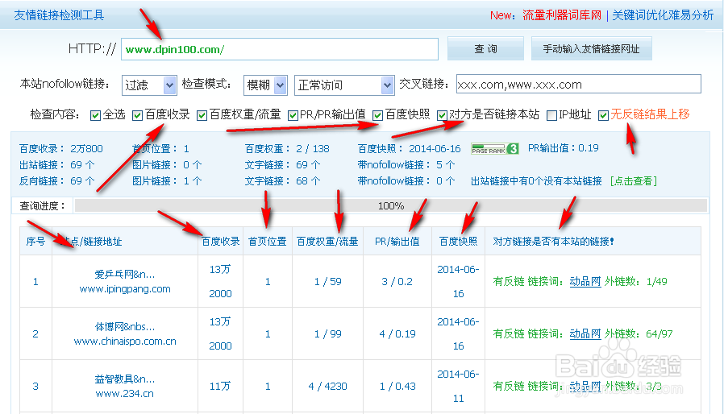The height and width of the screenshot is (414, 724).
Task: Click the 手动输入友情链接网址 button
Action: tap(591, 49)
